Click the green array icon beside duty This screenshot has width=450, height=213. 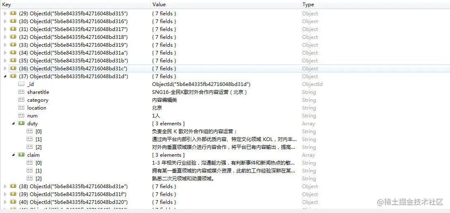(x=21, y=123)
